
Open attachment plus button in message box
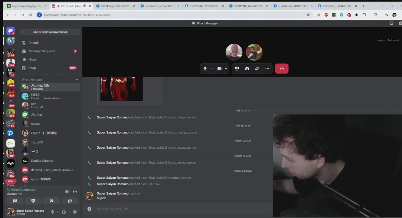point(89,209)
